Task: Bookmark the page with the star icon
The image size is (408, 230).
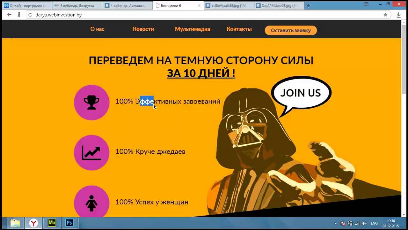Action: tap(385, 15)
